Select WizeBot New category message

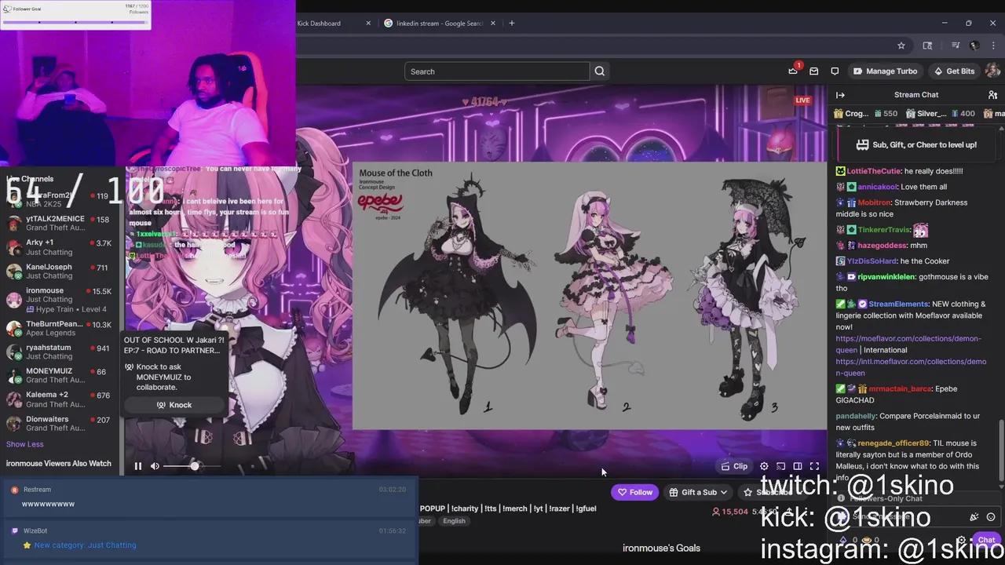(209, 538)
